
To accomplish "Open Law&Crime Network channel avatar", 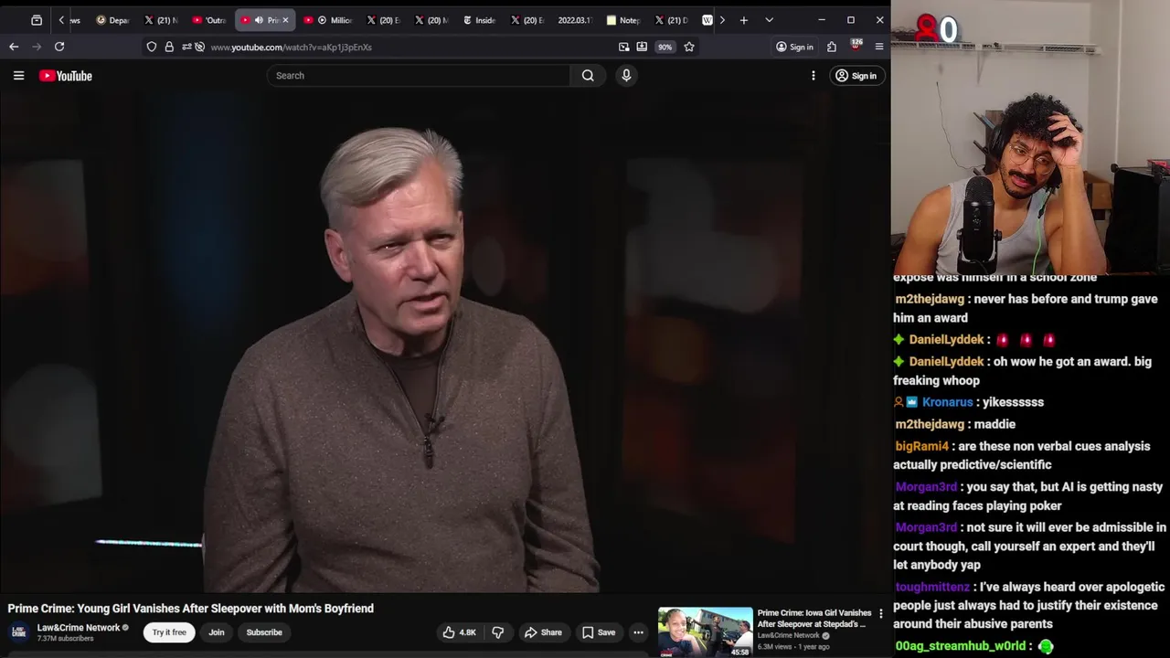I will (18, 632).
